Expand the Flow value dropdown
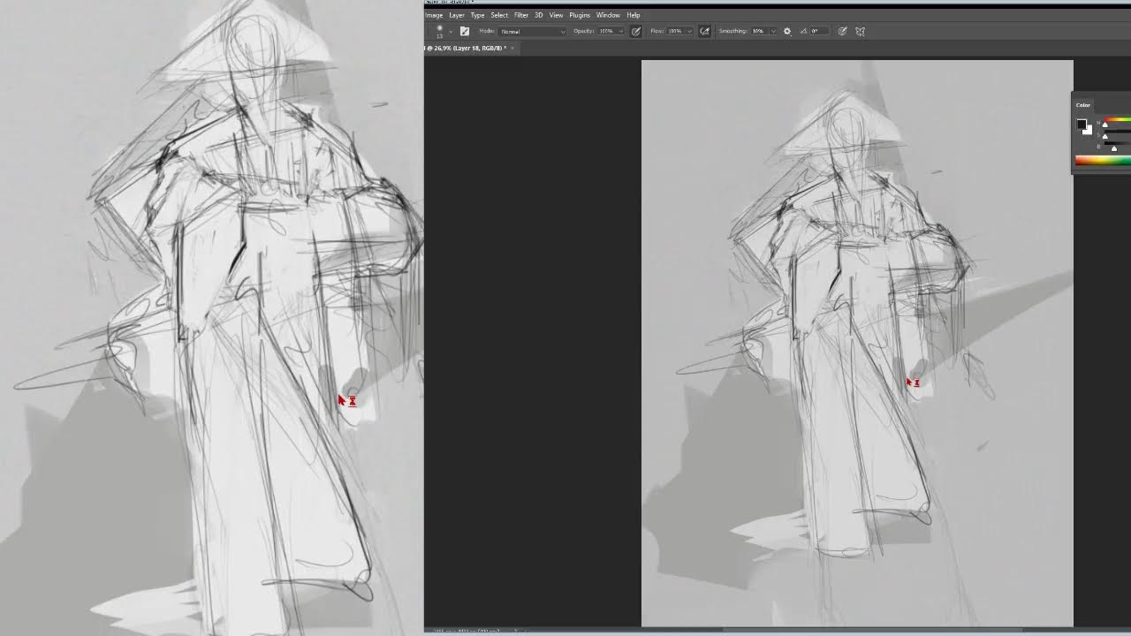 [x=689, y=31]
